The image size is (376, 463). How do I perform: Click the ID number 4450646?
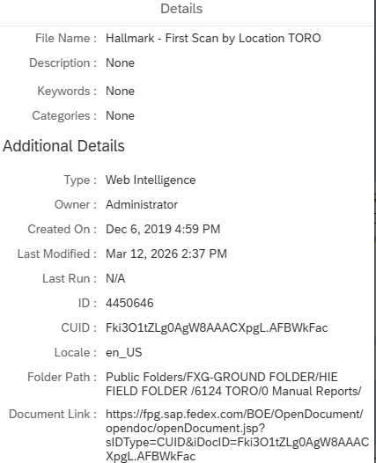click(x=129, y=304)
